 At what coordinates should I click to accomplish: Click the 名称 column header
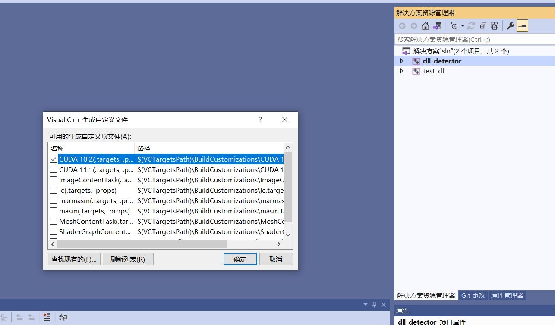pyautogui.click(x=91, y=148)
